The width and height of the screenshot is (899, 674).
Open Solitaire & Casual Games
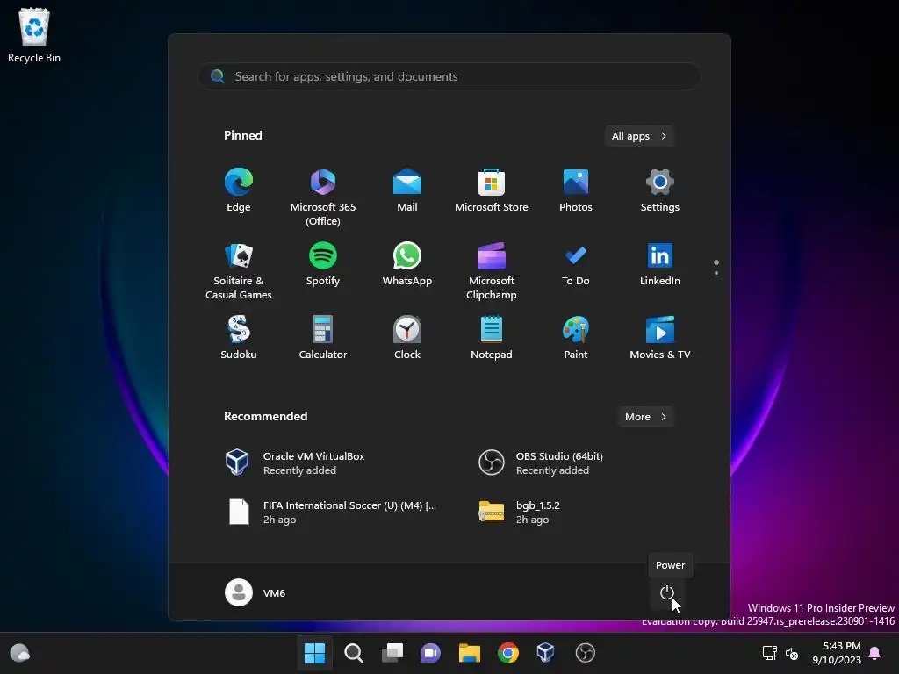tap(239, 271)
